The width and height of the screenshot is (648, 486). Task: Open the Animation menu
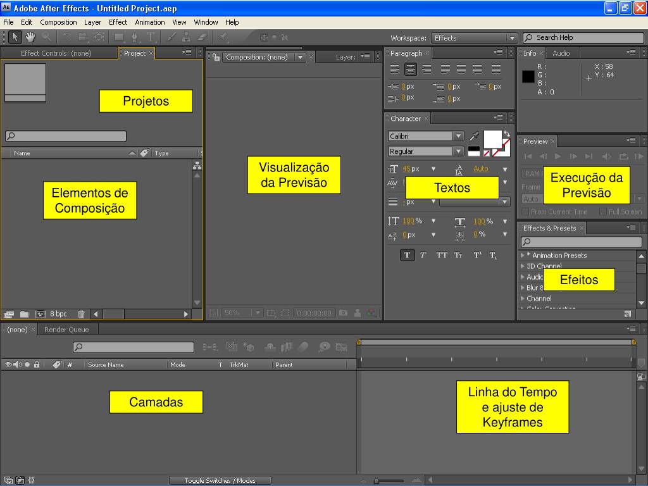click(x=149, y=22)
